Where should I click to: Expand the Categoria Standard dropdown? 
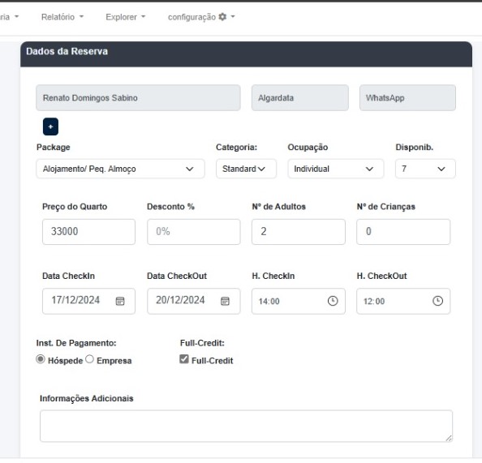click(x=246, y=169)
